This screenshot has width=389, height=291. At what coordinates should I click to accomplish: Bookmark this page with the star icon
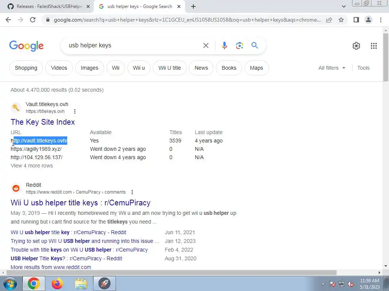341,20
